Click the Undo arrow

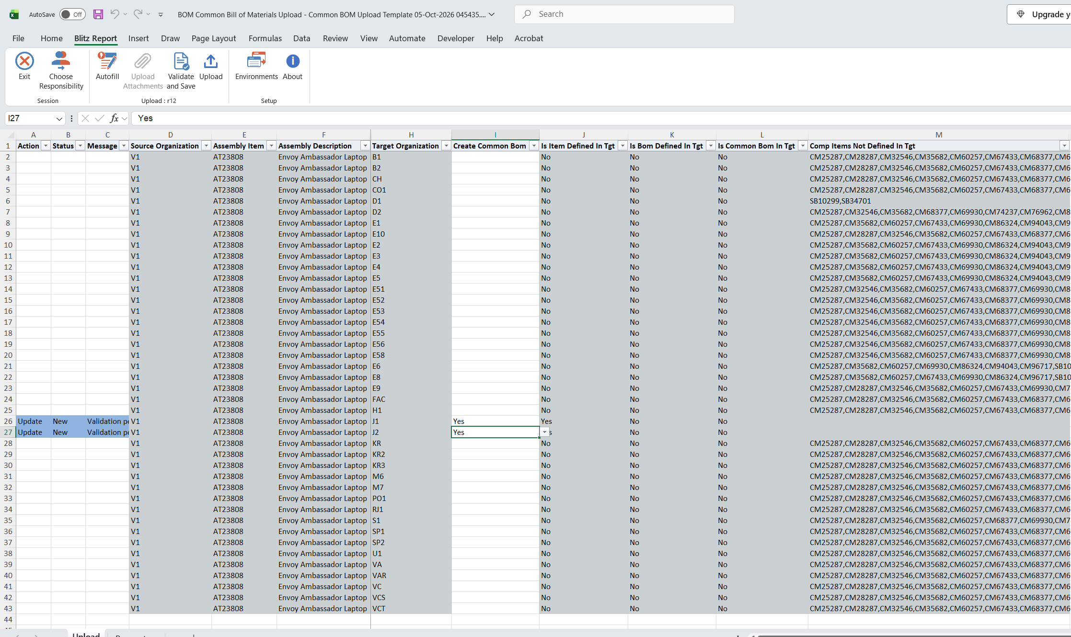point(115,14)
